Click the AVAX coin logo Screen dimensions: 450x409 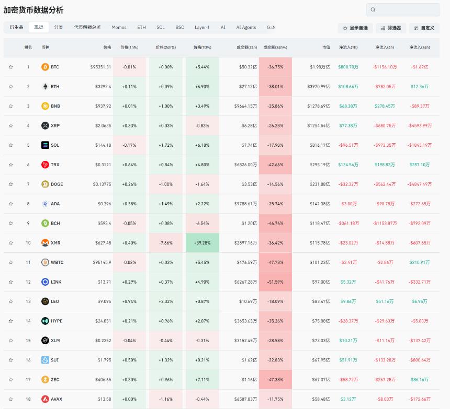pos(45,399)
